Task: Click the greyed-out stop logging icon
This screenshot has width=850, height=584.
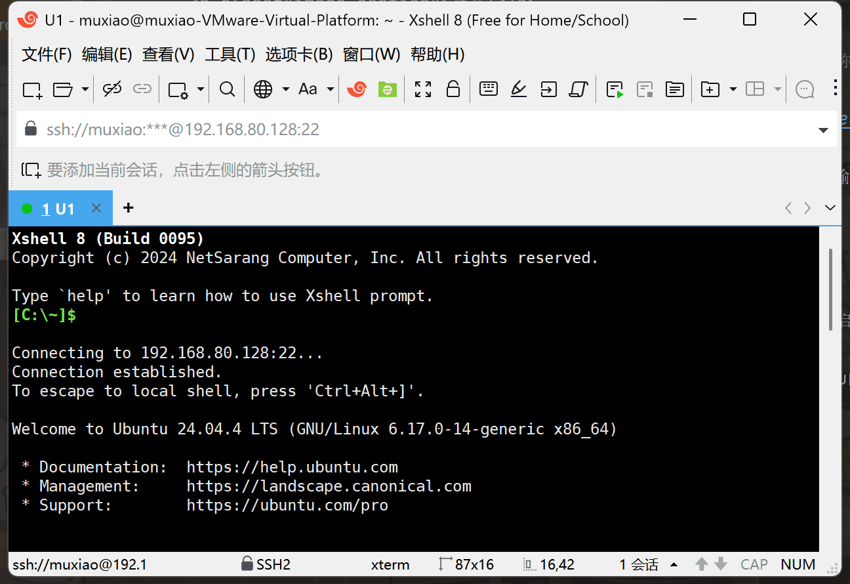Action: [645, 89]
